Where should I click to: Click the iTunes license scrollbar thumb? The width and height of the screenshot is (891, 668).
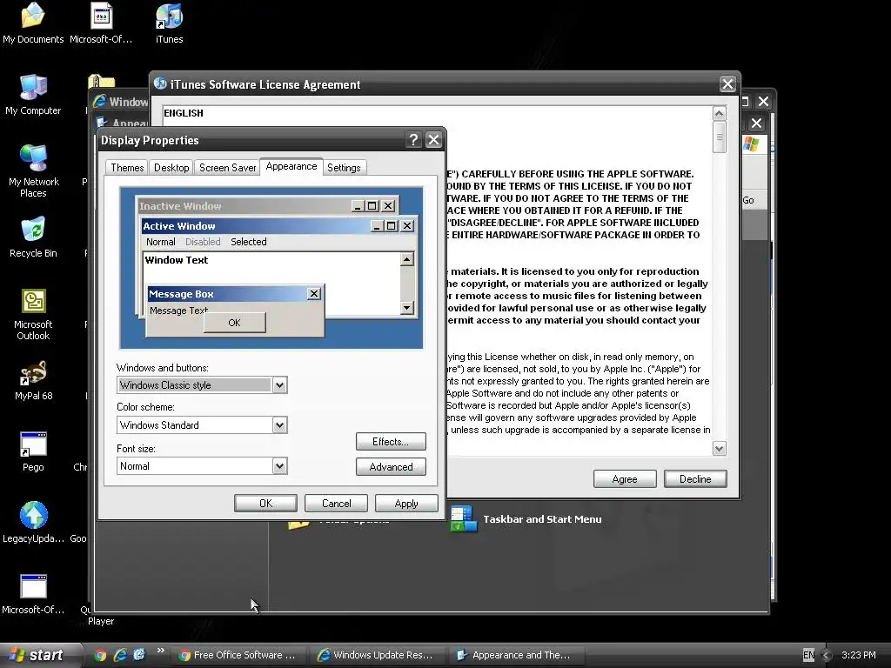coord(719,137)
